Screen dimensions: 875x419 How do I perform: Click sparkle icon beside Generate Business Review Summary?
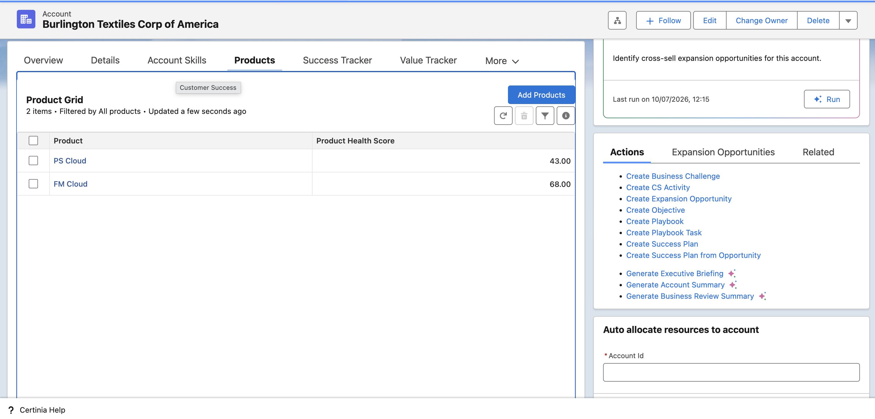click(762, 296)
